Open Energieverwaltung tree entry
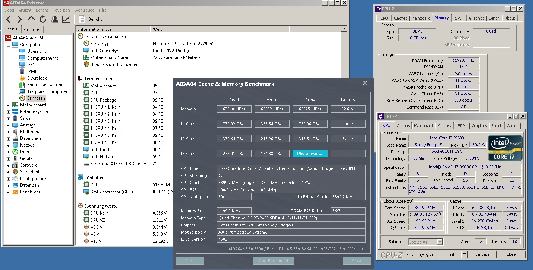 tap(45, 85)
